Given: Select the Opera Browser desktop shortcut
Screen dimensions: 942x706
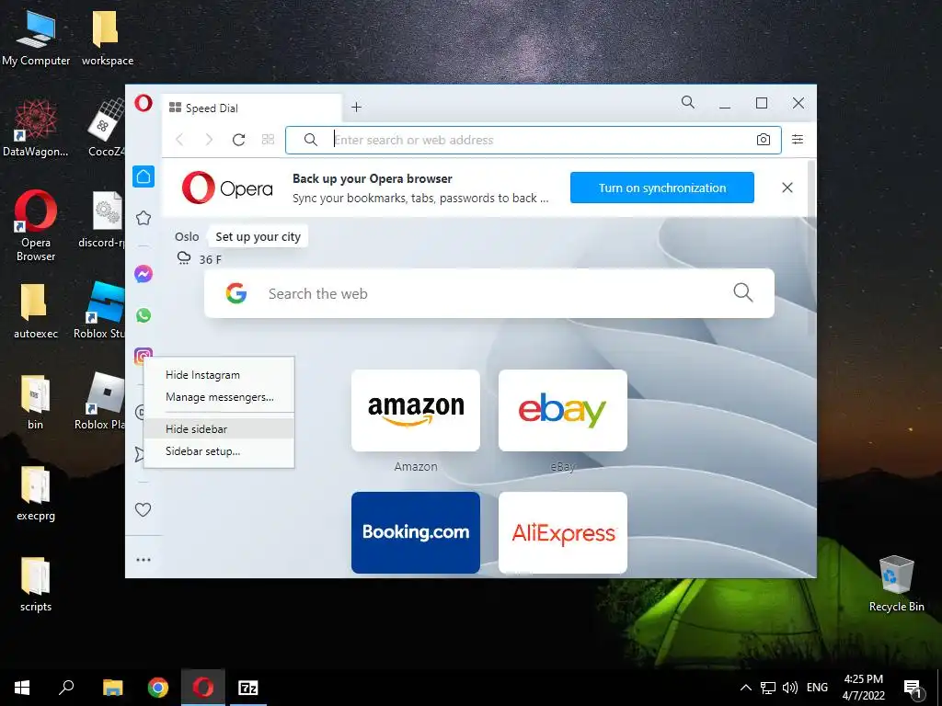Looking at the screenshot, I should (x=36, y=226).
